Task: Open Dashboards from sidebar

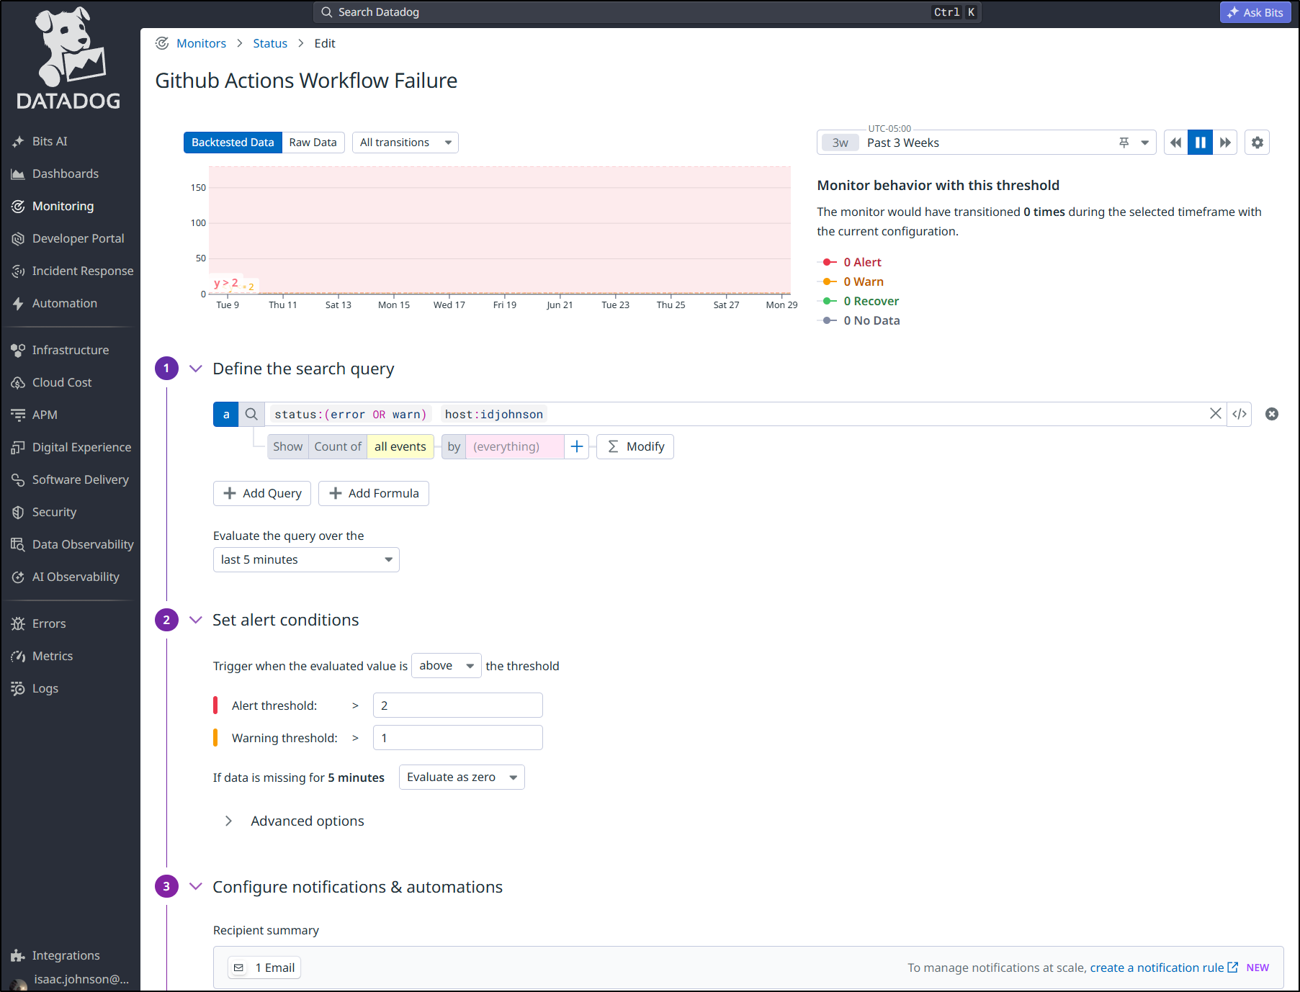Action: click(x=65, y=173)
